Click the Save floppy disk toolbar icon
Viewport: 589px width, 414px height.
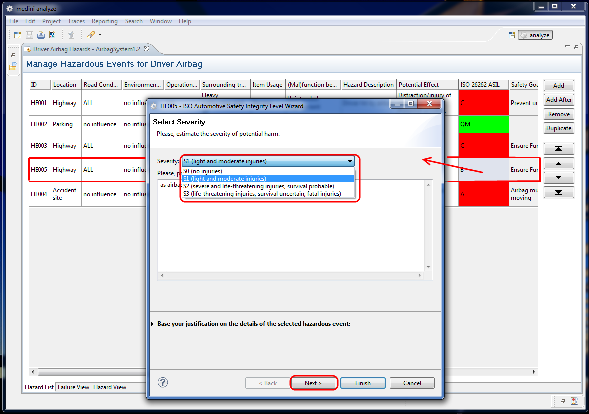pyautogui.click(x=29, y=35)
